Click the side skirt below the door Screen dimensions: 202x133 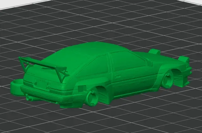coord(135,93)
